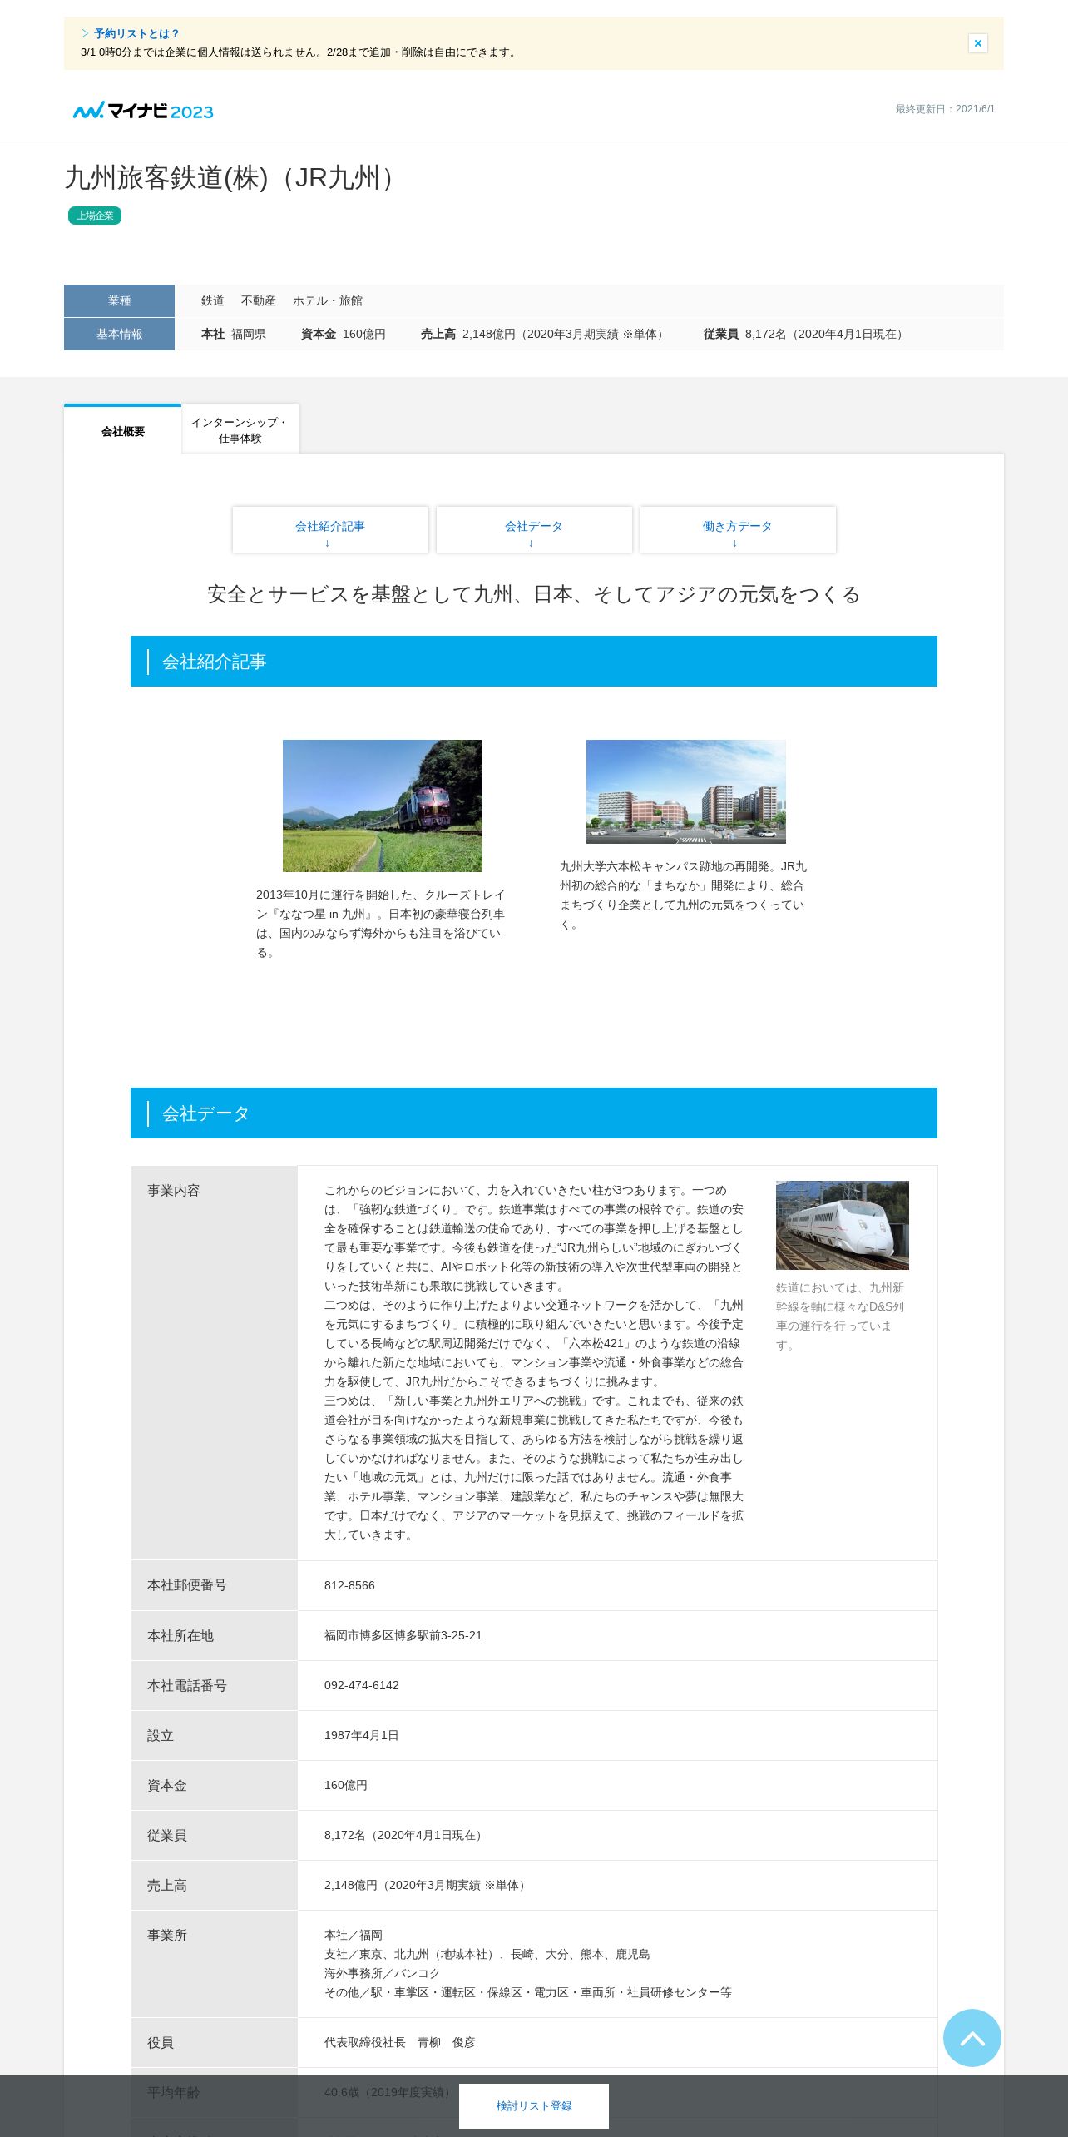The width and height of the screenshot is (1068, 2137).
Task: Click the phone number 092-474-6142
Action: (362, 1685)
